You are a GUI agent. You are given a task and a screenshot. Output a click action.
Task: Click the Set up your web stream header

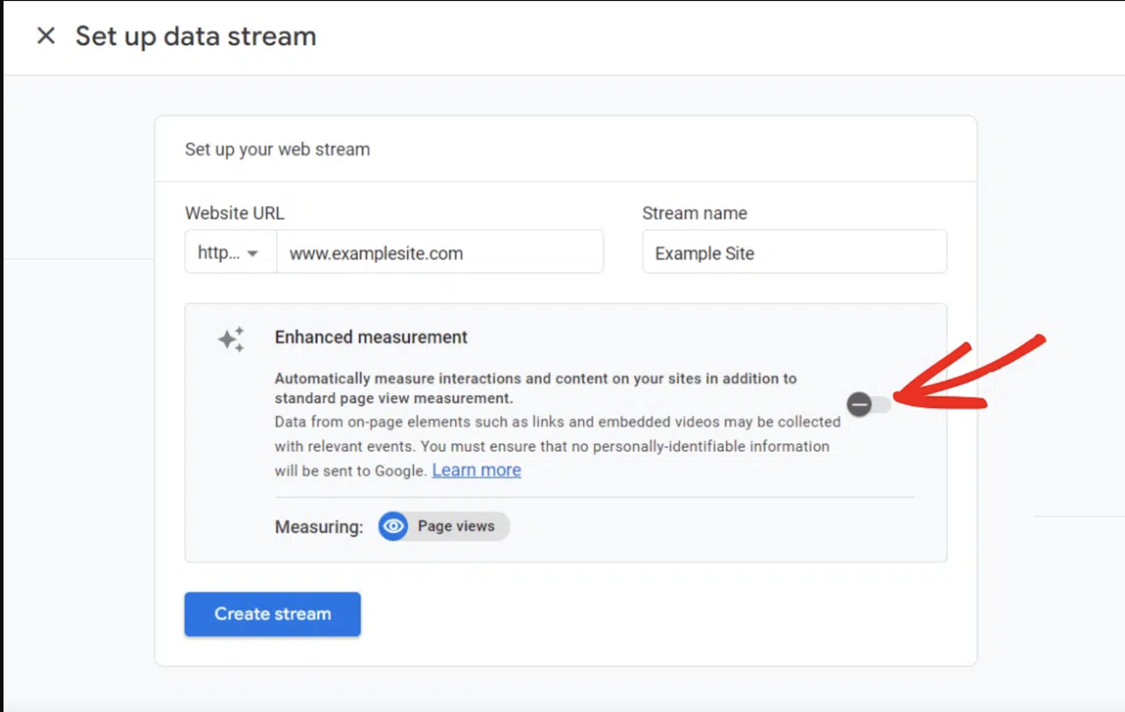pos(277,149)
